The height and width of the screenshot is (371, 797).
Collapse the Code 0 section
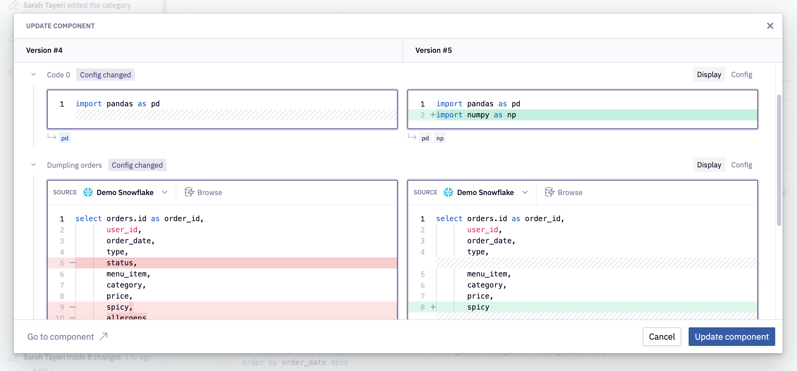pos(34,75)
